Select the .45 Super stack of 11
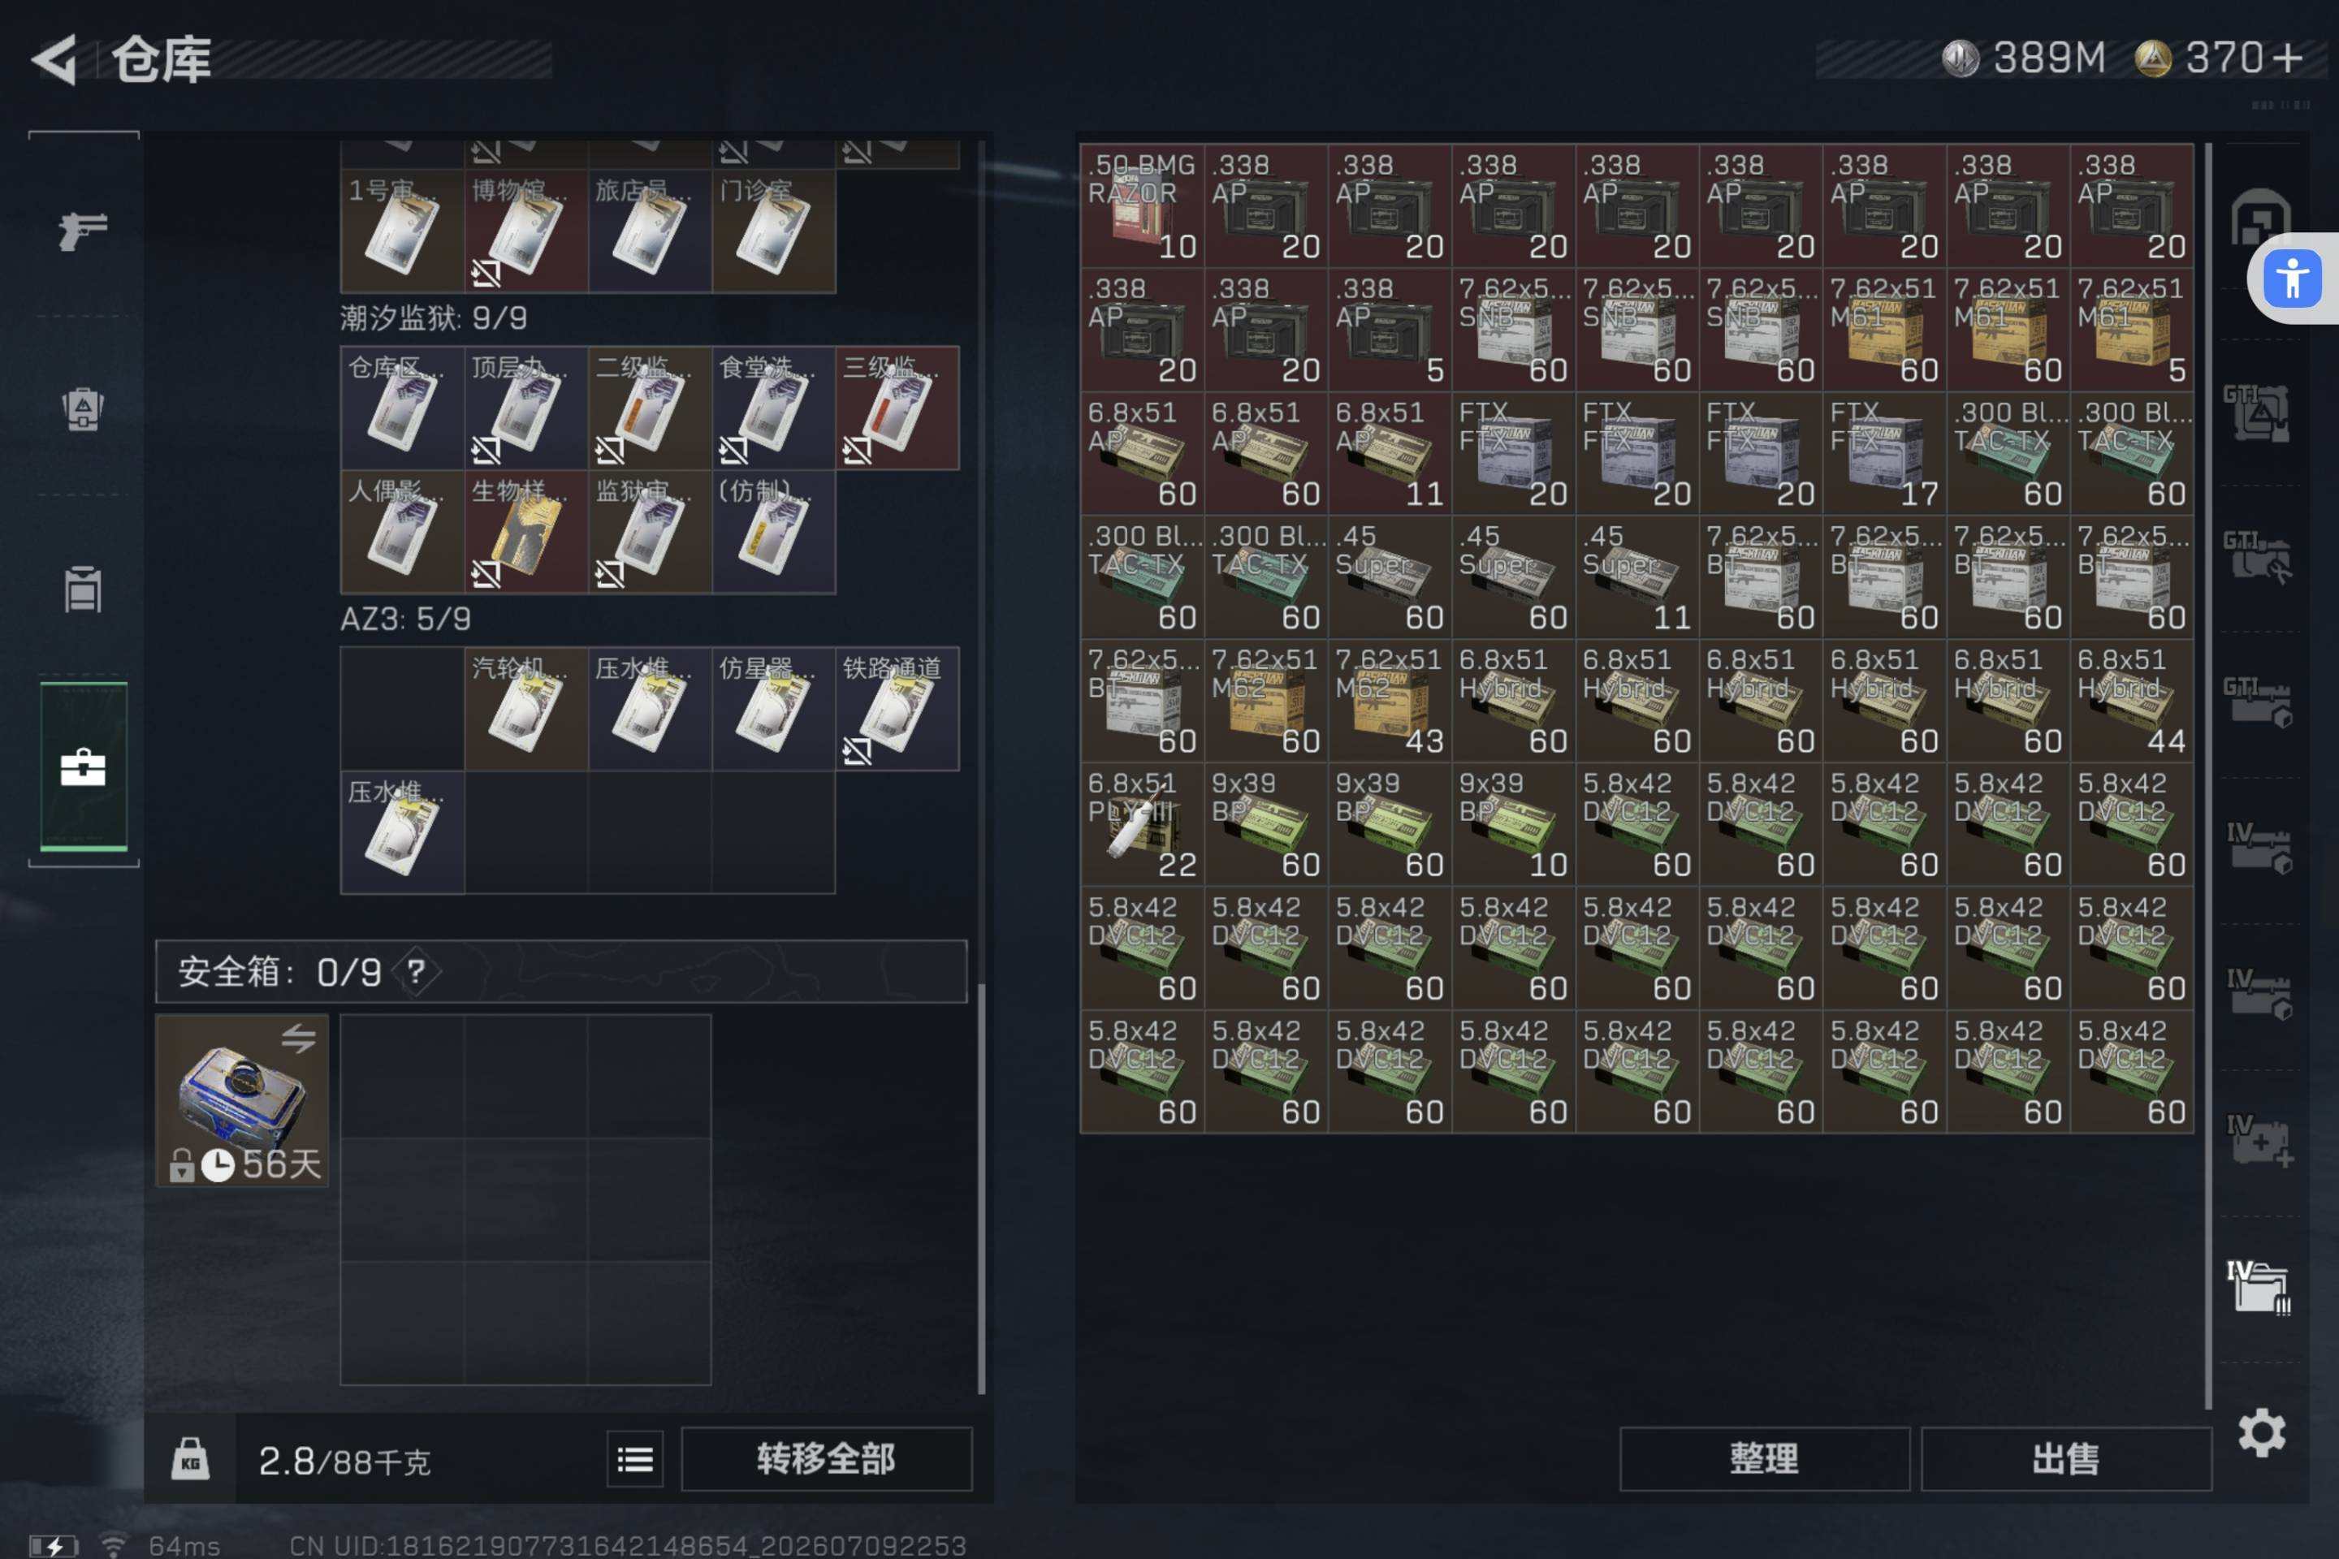 tap(1637, 577)
